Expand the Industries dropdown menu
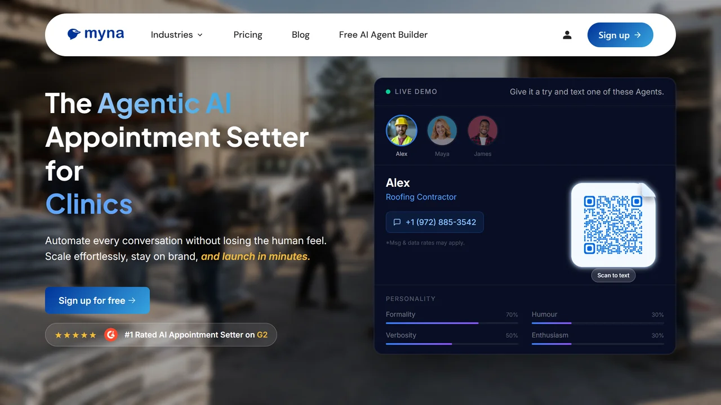The height and width of the screenshot is (405, 721). point(177,35)
